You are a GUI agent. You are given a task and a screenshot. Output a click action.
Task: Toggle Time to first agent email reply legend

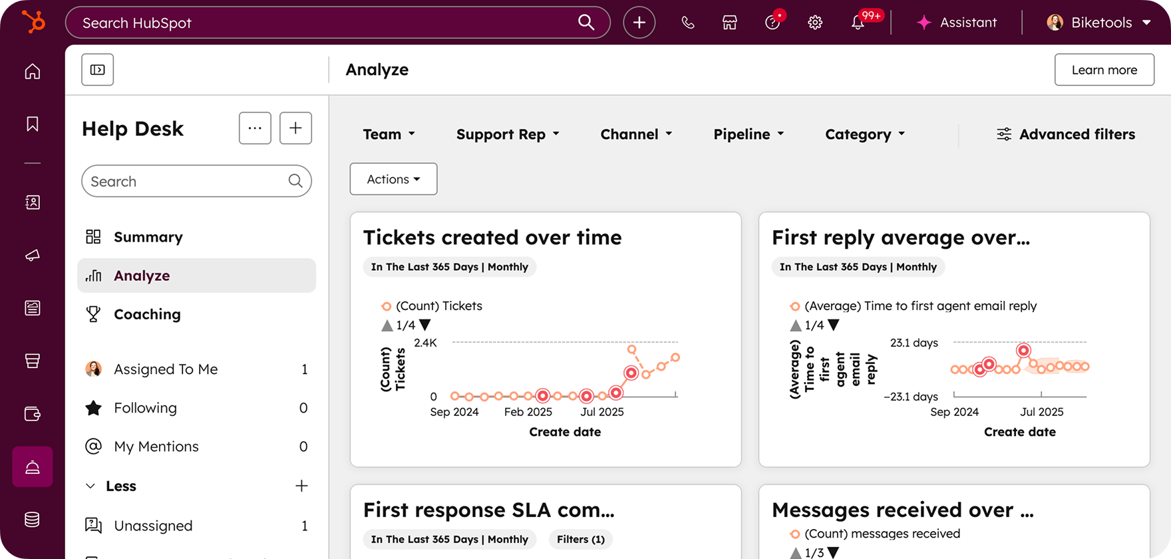coord(913,306)
